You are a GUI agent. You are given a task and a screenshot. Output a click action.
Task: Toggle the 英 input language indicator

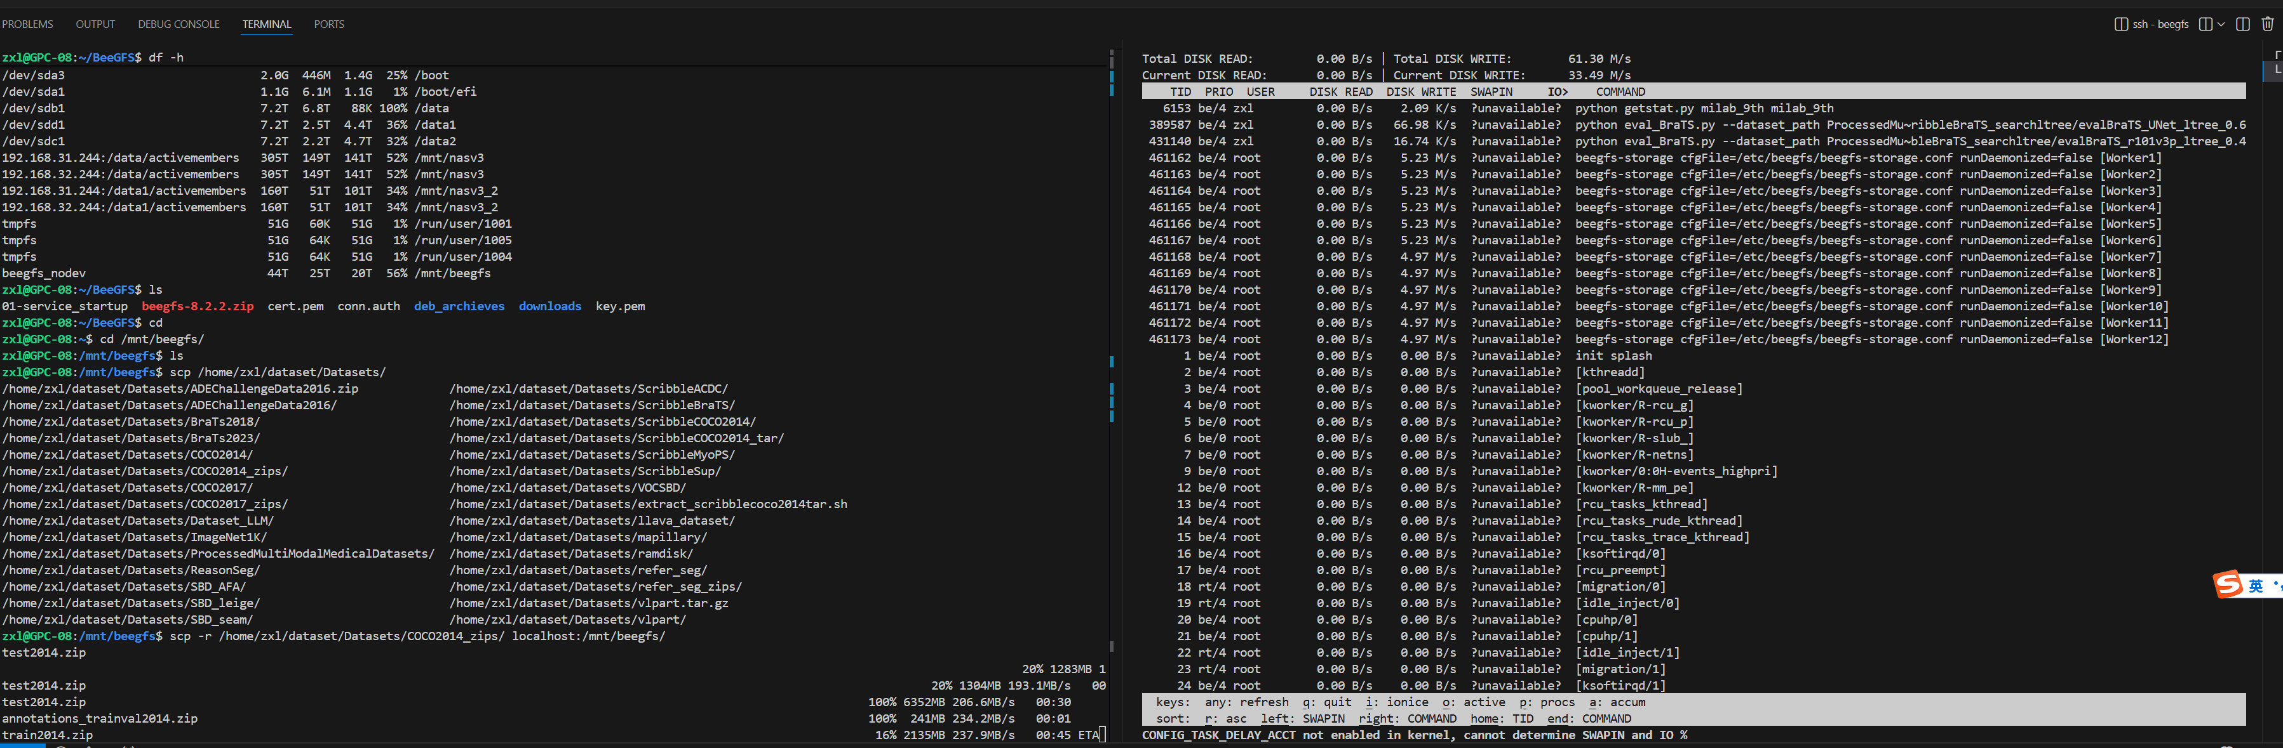(2256, 586)
